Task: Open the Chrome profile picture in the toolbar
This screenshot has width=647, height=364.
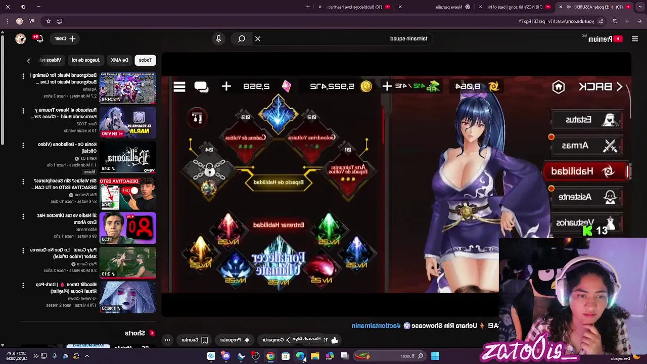Action: (20, 21)
